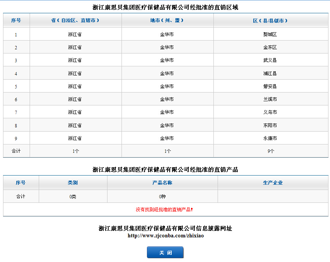Click the 直销产品 table title
This screenshot has height=262, width=330.
click(x=166, y=169)
